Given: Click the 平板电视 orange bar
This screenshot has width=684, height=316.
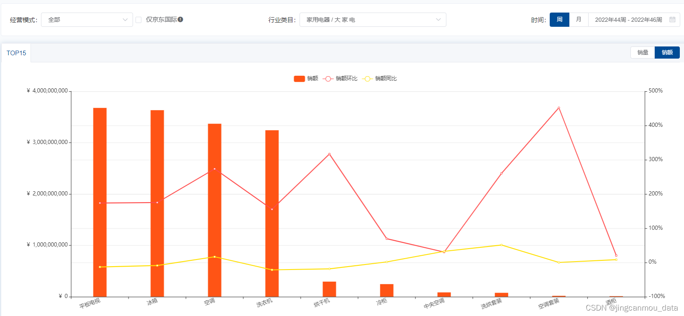Looking at the screenshot, I should [100, 203].
